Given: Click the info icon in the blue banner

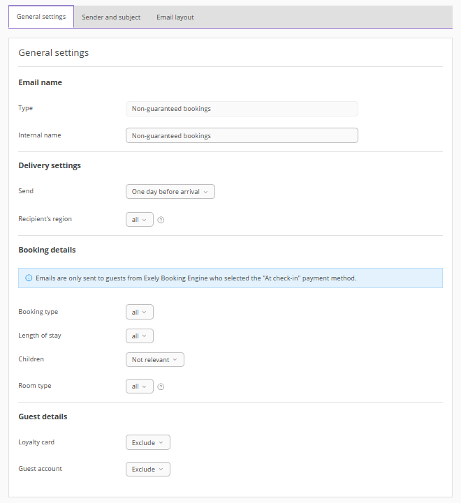Looking at the screenshot, I should tap(29, 278).
